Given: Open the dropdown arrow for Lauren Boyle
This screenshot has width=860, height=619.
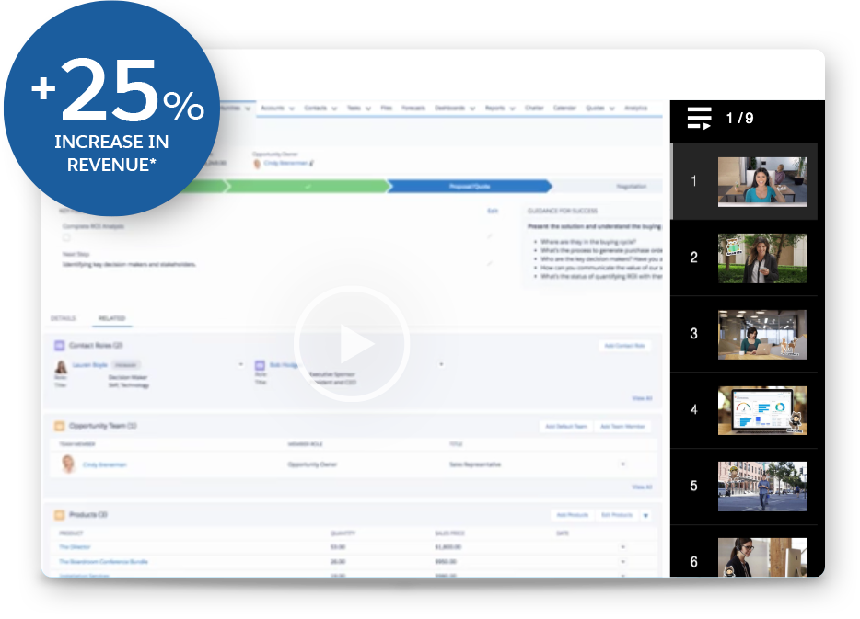Looking at the screenshot, I should coord(240,364).
